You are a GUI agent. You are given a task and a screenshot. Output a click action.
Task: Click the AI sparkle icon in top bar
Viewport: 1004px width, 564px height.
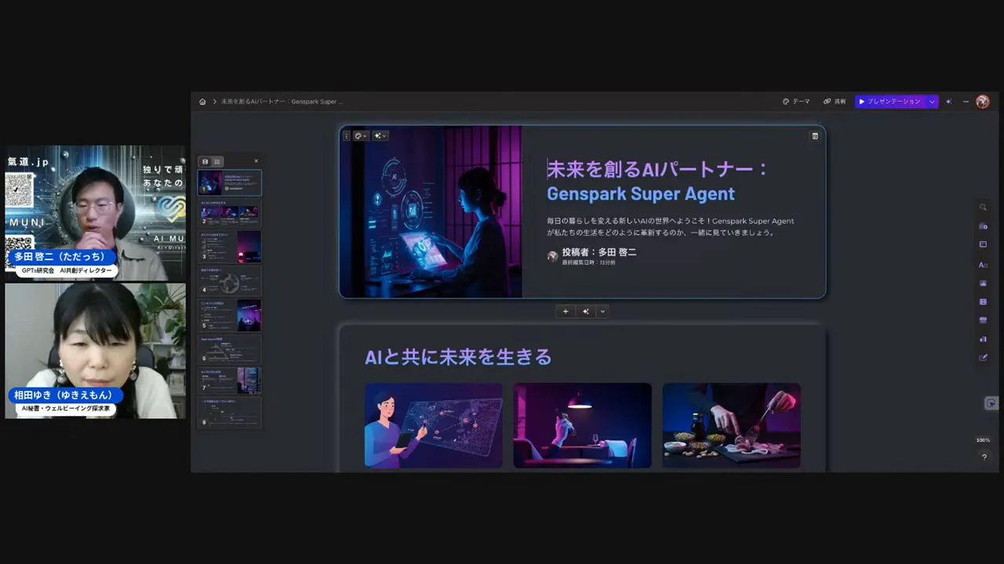949,102
